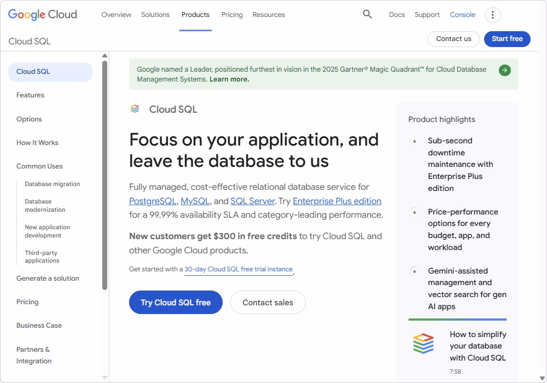Viewport: 547px width, 383px height.
Task: Open Database migration sidebar sub-item
Action: click(x=53, y=184)
